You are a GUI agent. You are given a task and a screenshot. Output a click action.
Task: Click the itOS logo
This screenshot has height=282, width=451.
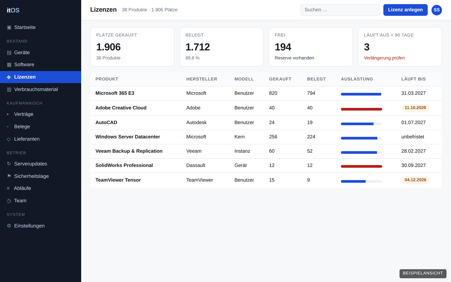[13, 10]
